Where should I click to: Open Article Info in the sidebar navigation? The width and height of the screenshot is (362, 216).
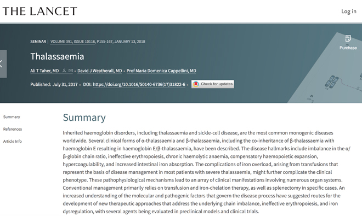click(x=13, y=142)
